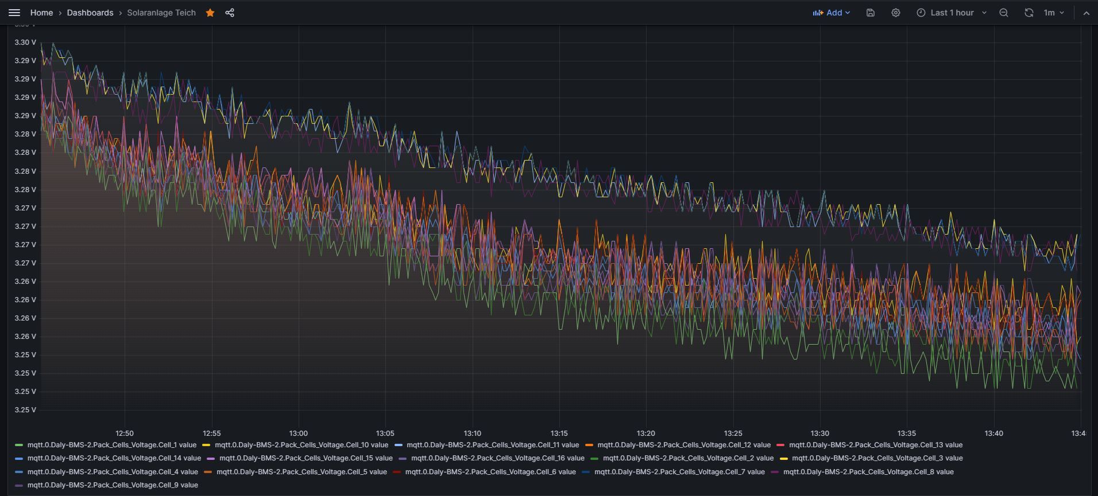Show only Cell_16 series from legend

(x=497, y=458)
